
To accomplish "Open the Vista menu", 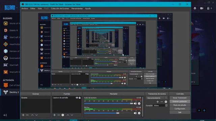I will 40,8.
